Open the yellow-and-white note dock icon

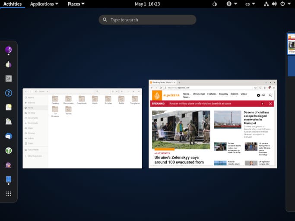(9, 107)
